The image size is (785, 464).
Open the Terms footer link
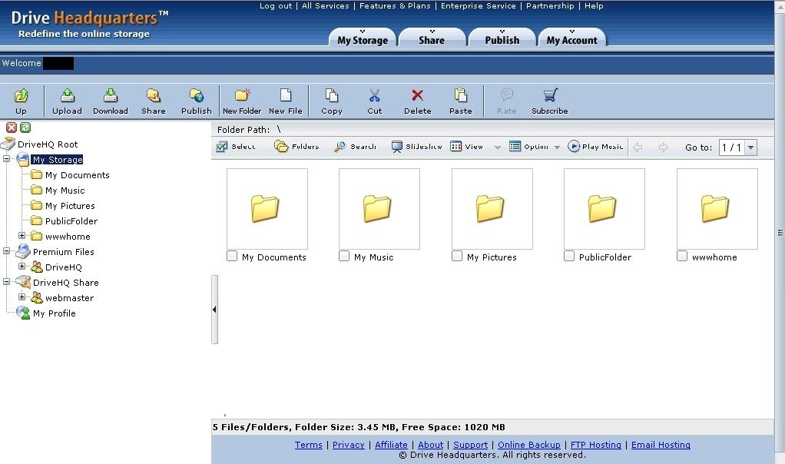pos(309,445)
